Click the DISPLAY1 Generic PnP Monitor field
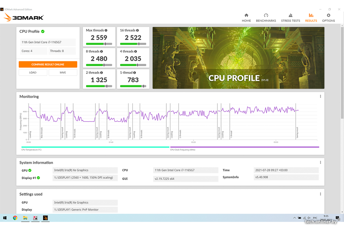This screenshot has height=229, width=344. tap(85, 210)
